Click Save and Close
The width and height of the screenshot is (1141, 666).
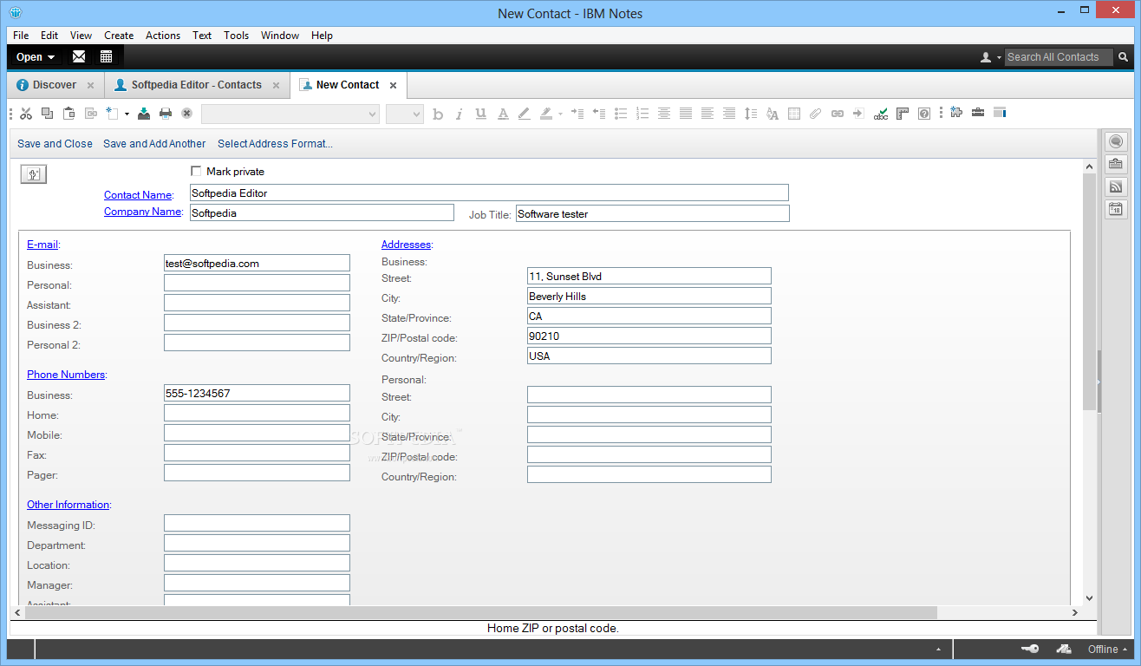coord(55,144)
